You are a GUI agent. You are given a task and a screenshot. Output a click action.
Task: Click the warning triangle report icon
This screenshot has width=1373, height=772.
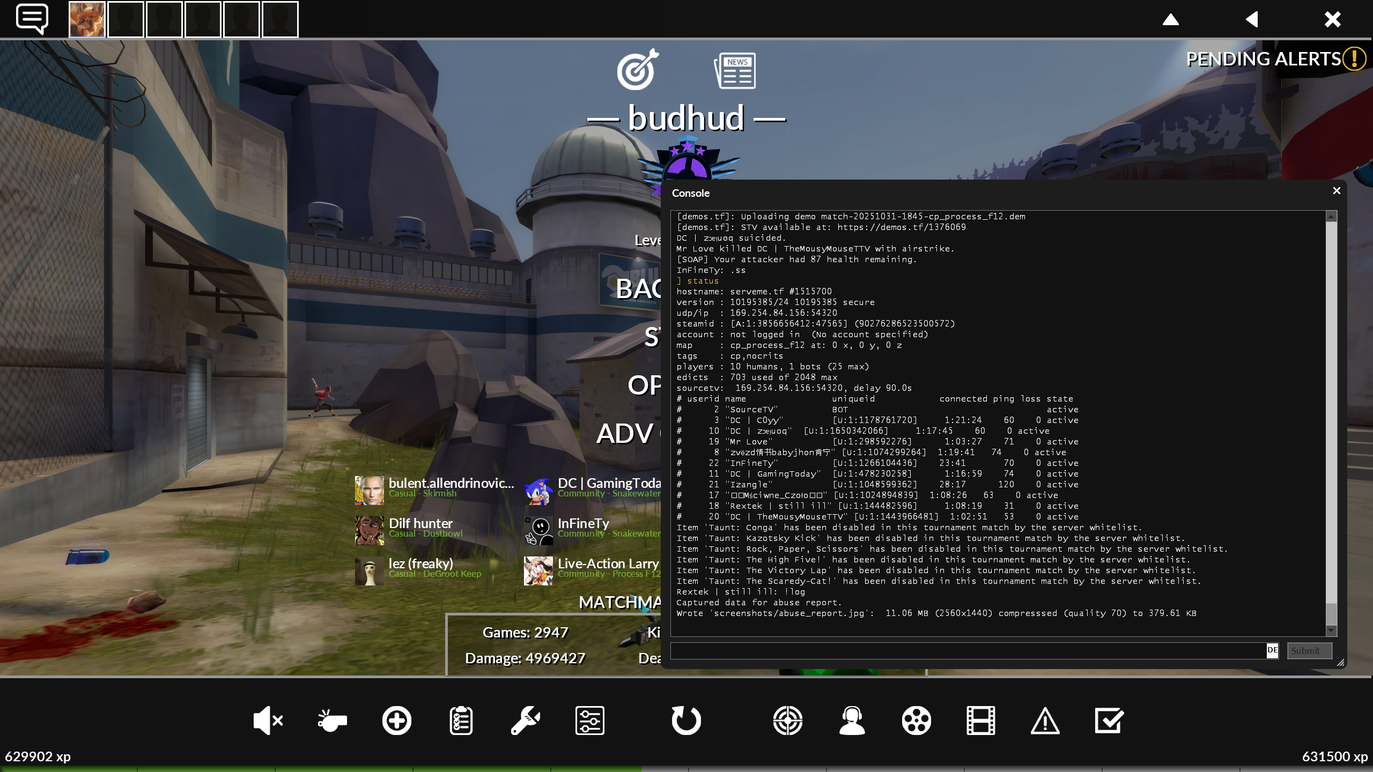tap(1045, 720)
